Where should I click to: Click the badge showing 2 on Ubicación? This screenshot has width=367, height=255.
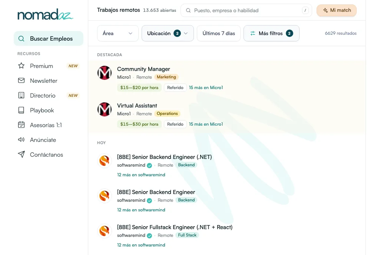[x=177, y=33]
